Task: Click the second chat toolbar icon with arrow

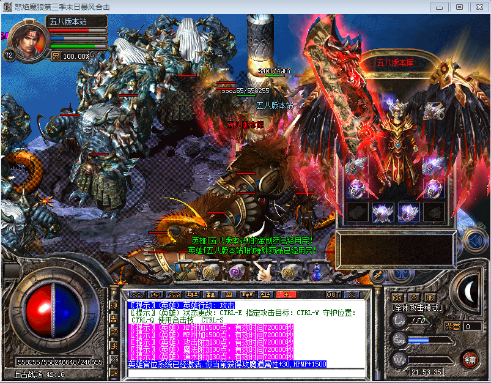Action: pos(155,295)
